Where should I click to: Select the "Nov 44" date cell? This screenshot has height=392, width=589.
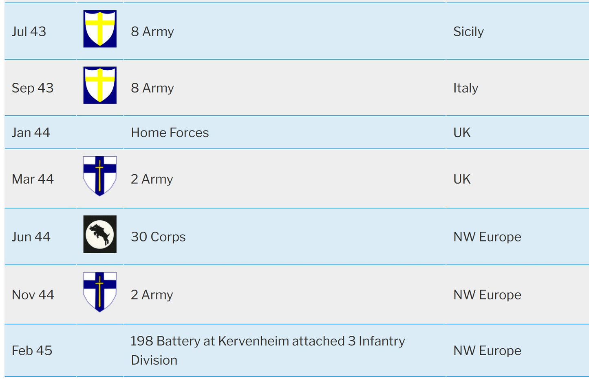coord(33,295)
